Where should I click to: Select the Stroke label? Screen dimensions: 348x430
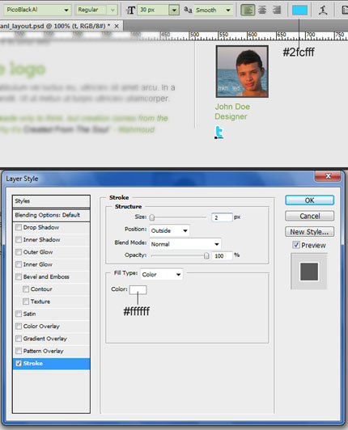coord(33,364)
